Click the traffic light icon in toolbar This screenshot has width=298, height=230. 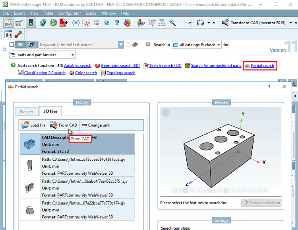tap(31, 23)
